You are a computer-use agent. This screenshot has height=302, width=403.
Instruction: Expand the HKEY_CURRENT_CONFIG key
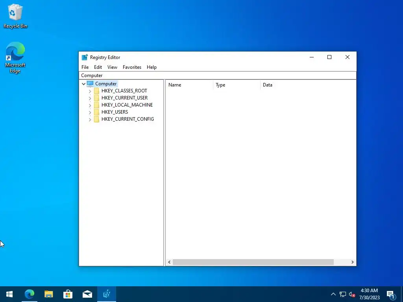[x=90, y=120]
